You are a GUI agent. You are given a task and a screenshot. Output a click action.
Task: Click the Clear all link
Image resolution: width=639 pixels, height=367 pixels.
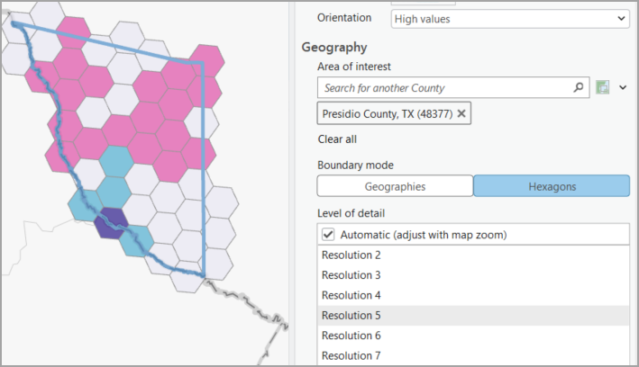(337, 139)
